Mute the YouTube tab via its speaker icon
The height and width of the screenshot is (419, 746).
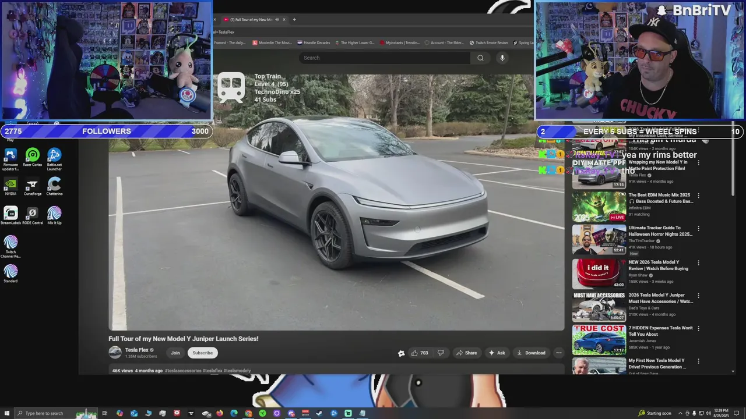click(277, 20)
